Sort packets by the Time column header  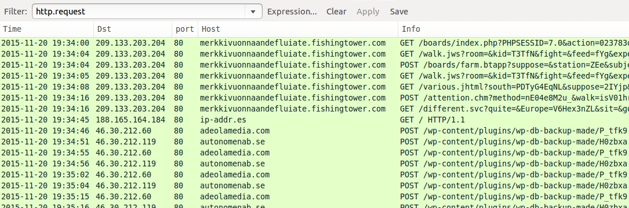coord(47,29)
